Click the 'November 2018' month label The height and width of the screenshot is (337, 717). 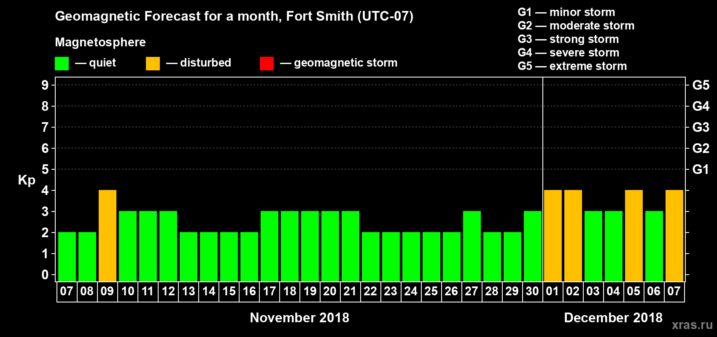tap(299, 318)
